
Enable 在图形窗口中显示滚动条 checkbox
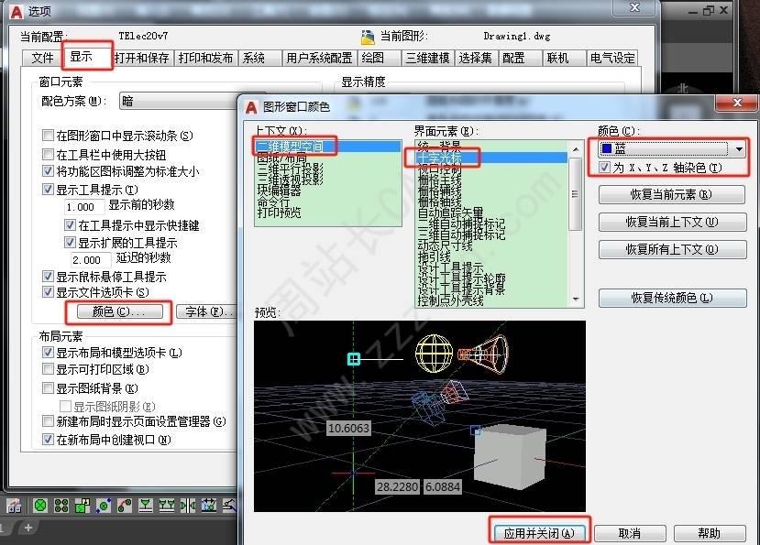(49, 136)
